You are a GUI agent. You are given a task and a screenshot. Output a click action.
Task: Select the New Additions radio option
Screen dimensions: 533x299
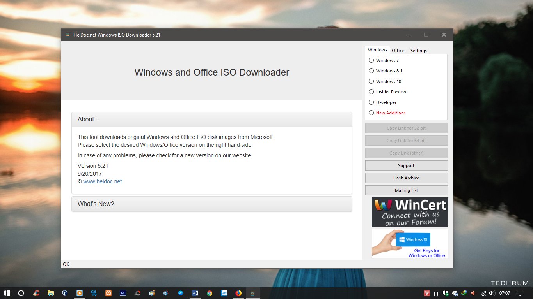click(387, 113)
